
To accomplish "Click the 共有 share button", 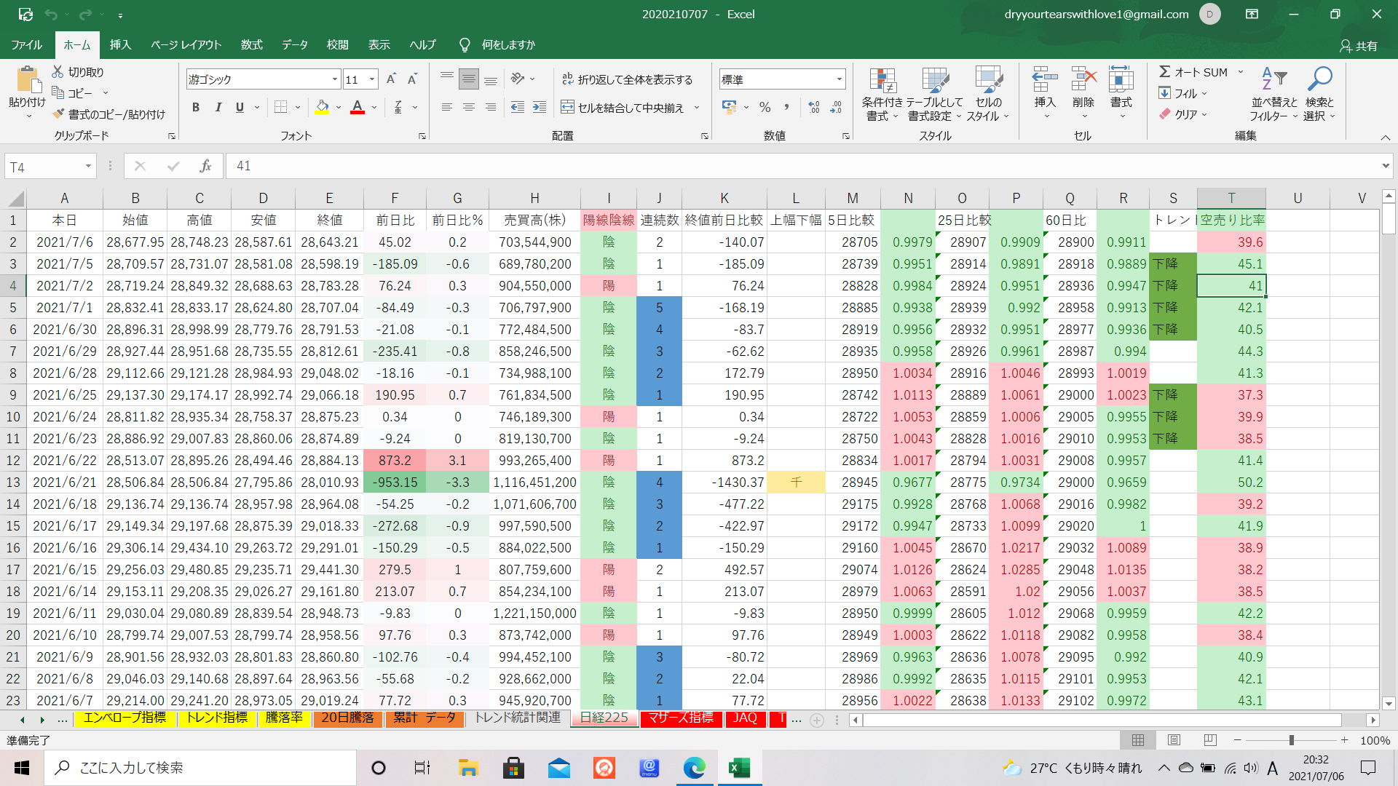I will coord(1359,46).
